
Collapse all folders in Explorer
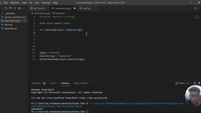[19, 8]
